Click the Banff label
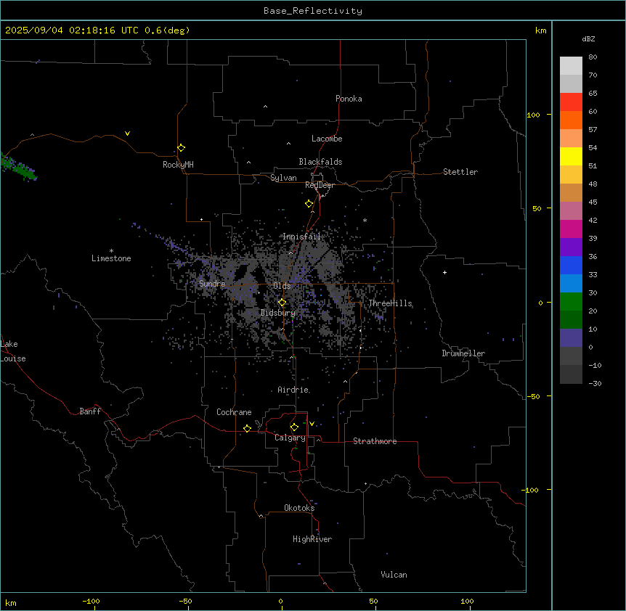This screenshot has width=626, height=611. click(x=90, y=411)
